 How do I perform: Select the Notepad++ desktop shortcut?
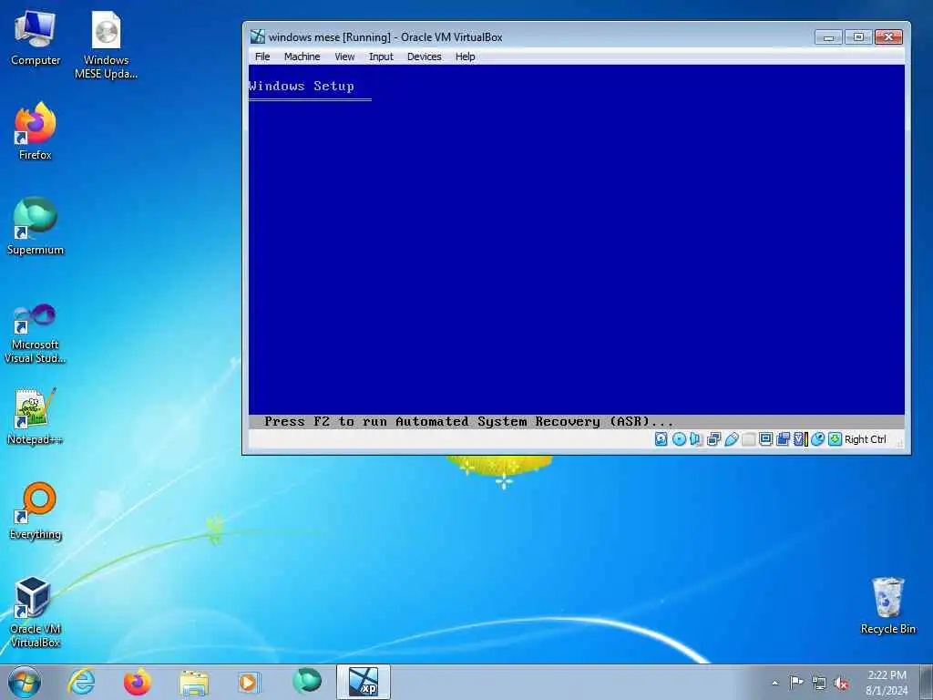click(36, 417)
